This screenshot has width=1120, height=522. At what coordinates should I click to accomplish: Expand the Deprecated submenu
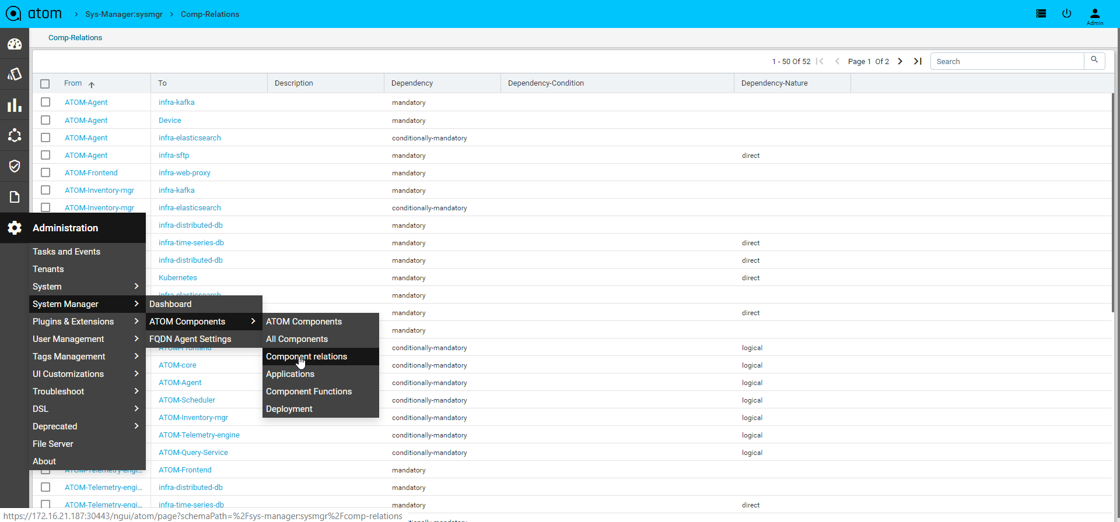click(x=87, y=426)
